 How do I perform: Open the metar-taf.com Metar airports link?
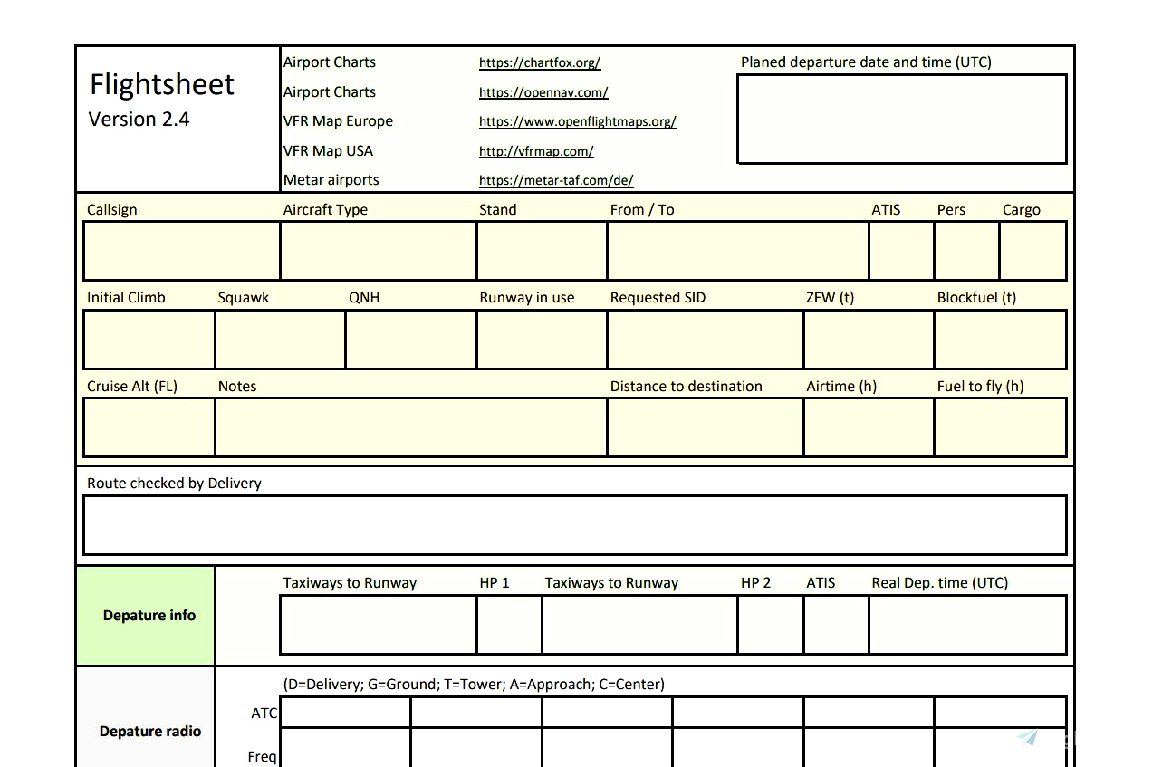(555, 180)
